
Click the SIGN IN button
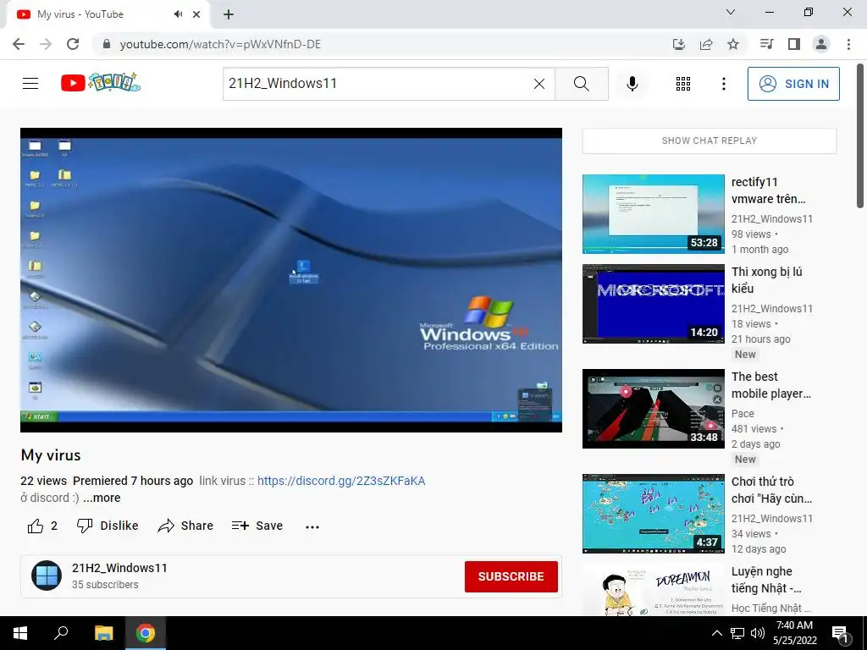(792, 84)
